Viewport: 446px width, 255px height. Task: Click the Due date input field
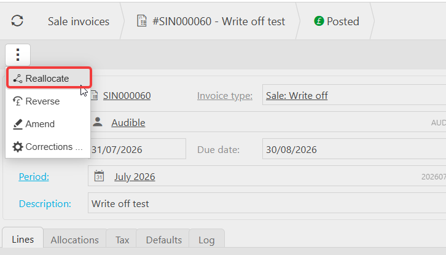click(354, 149)
